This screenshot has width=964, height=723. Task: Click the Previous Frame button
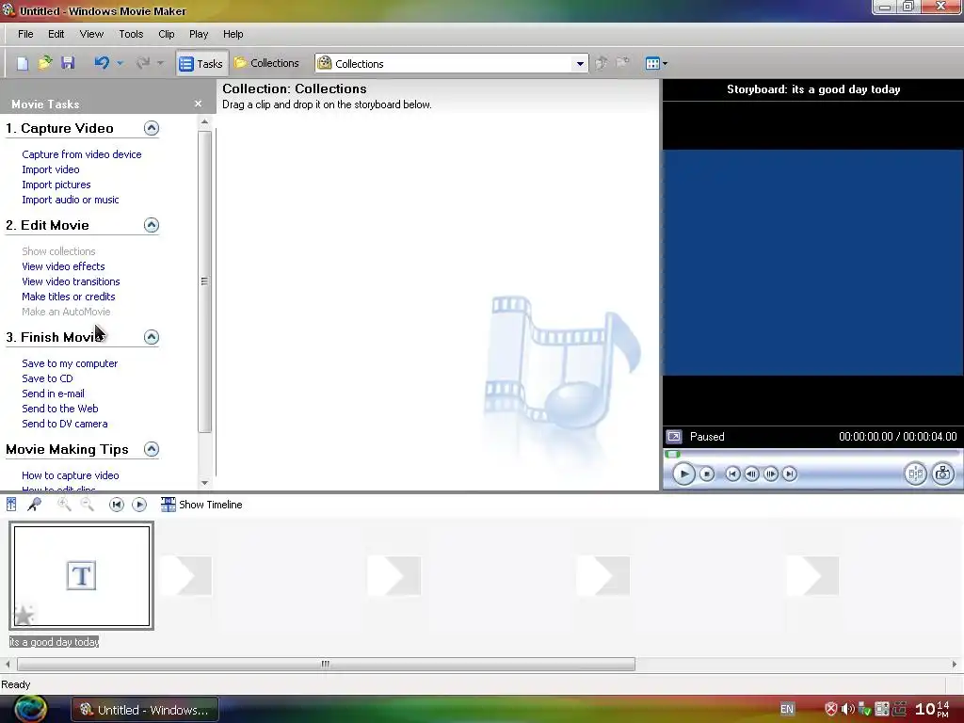751,474
